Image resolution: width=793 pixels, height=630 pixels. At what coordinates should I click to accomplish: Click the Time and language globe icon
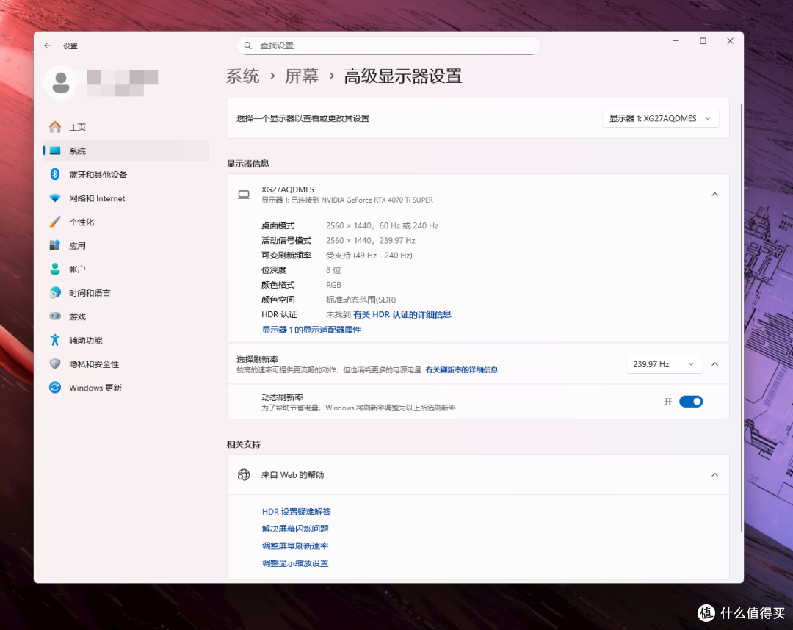[x=55, y=293]
